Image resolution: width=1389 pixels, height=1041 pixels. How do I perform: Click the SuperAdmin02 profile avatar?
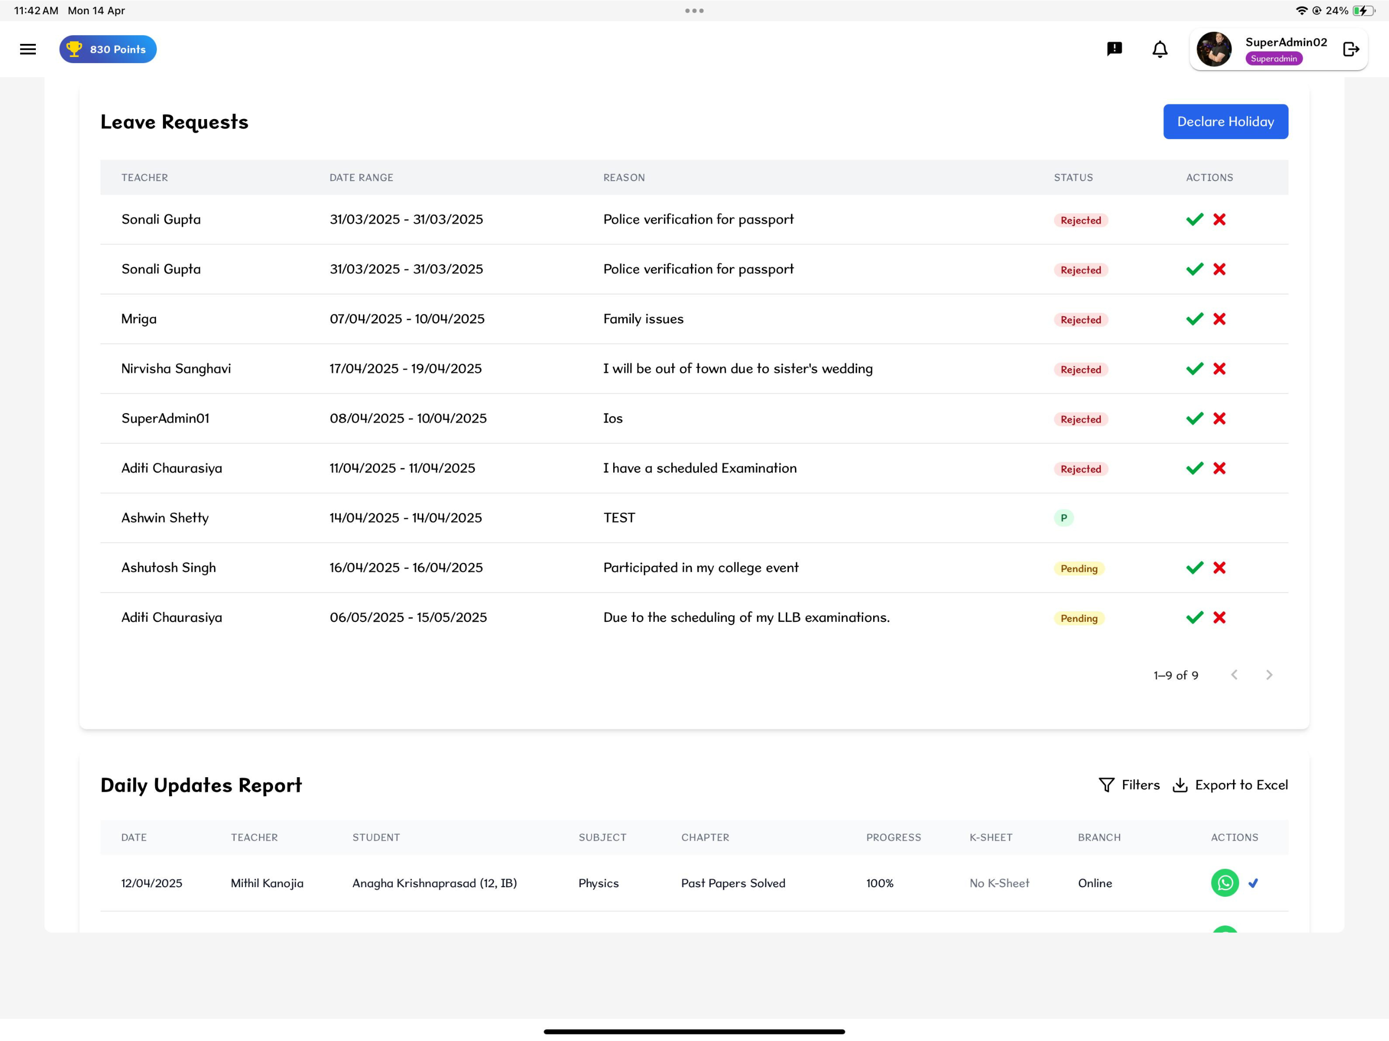click(1214, 49)
